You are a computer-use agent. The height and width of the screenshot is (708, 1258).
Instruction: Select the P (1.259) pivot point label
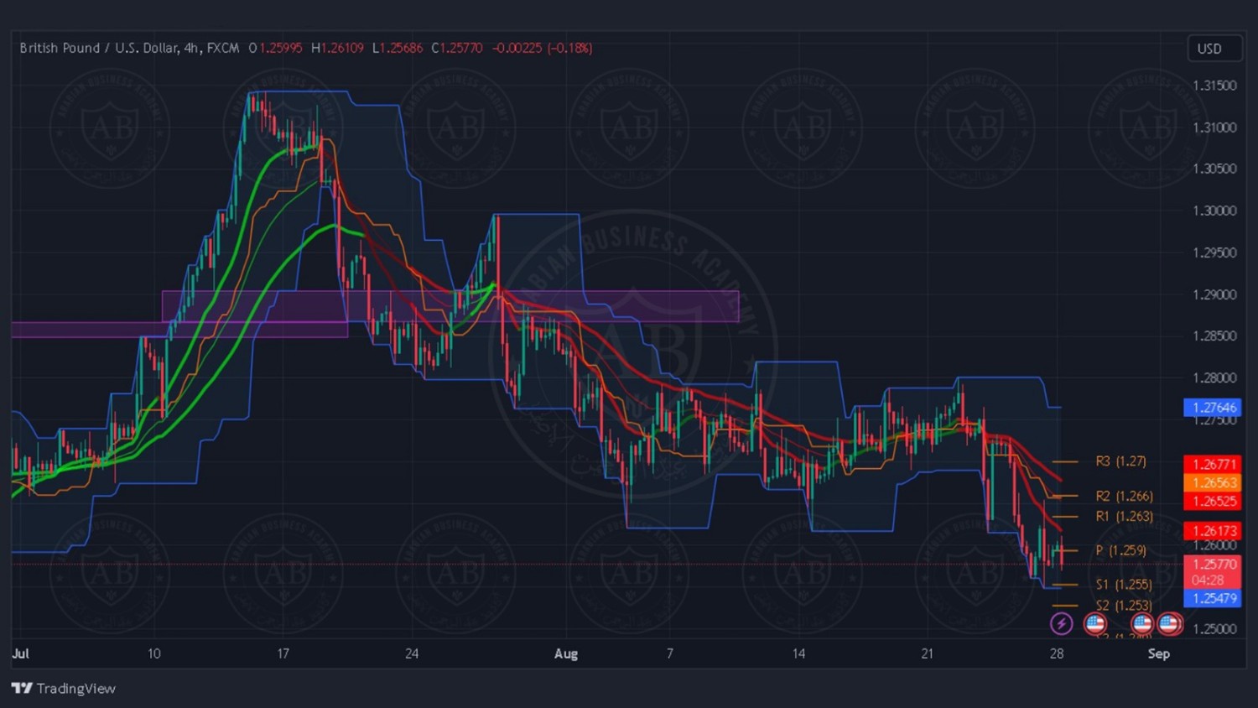[1120, 550]
